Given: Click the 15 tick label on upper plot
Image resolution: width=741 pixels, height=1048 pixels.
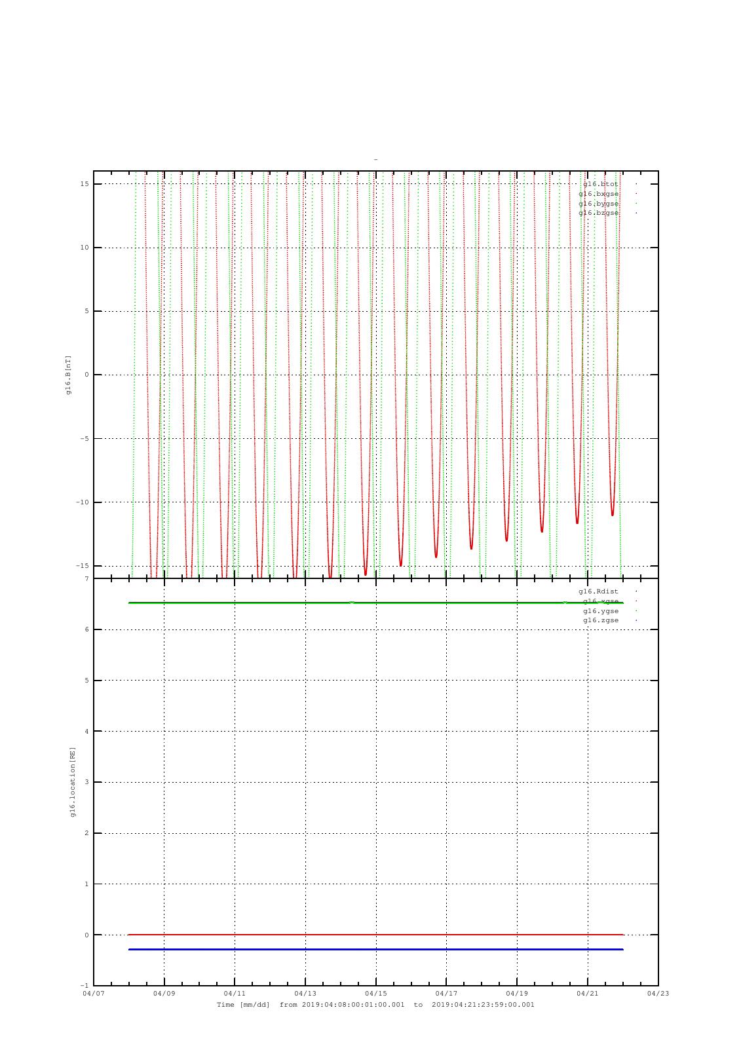Looking at the screenshot, I should (x=85, y=184).
